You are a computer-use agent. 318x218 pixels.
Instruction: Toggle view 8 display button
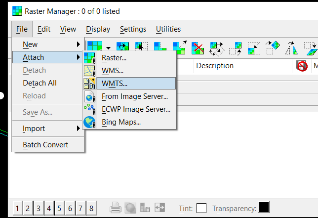coord(91,208)
